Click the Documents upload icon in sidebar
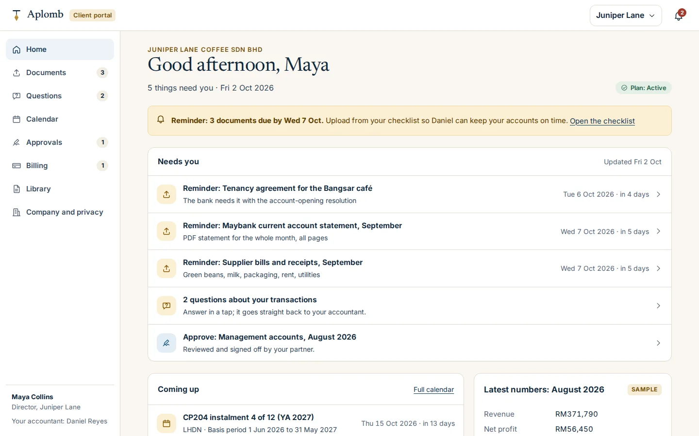The image size is (699, 436). 17,73
